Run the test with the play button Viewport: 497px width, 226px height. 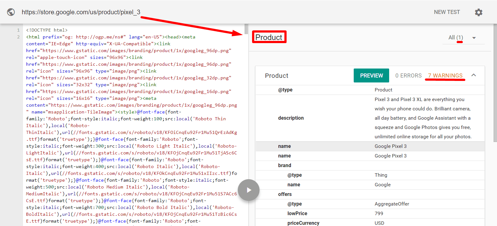pos(249,190)
